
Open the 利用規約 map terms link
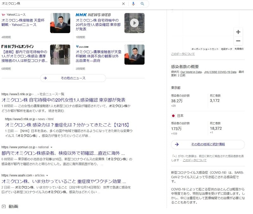[239, 49]
